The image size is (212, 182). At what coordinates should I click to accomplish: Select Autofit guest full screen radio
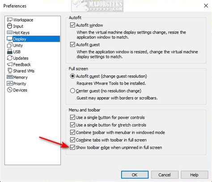(72, 76)
